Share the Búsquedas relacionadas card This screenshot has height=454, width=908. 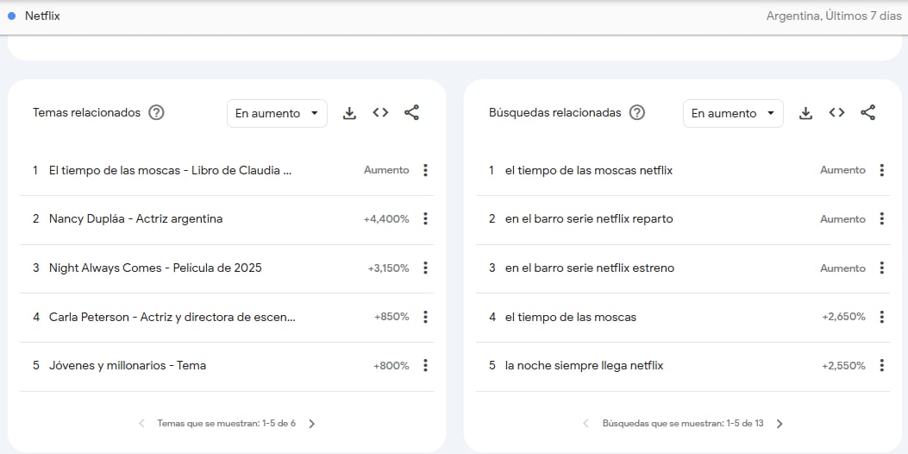868,113
